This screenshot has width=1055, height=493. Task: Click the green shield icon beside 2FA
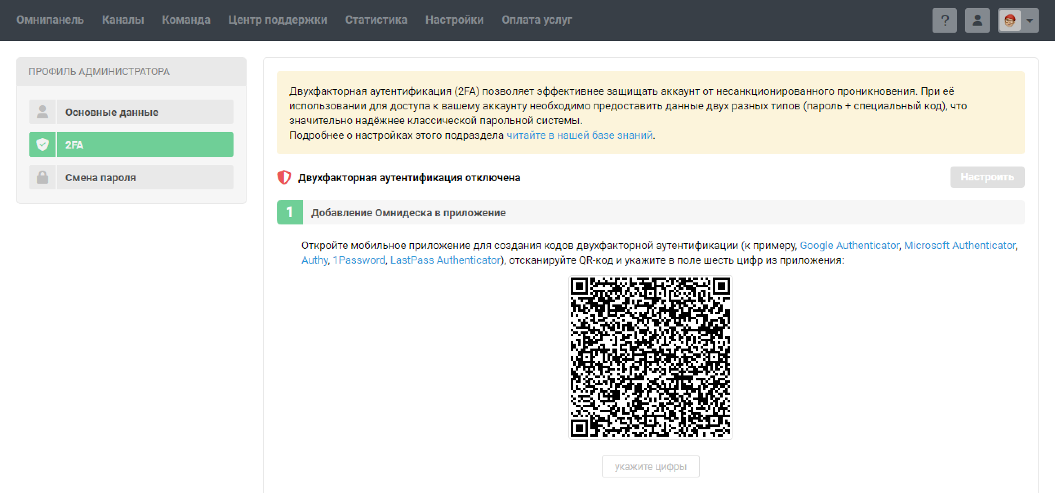point(42,144)
